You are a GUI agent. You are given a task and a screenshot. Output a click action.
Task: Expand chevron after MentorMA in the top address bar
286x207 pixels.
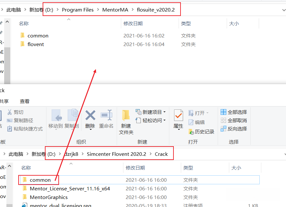tap(133, 10)
